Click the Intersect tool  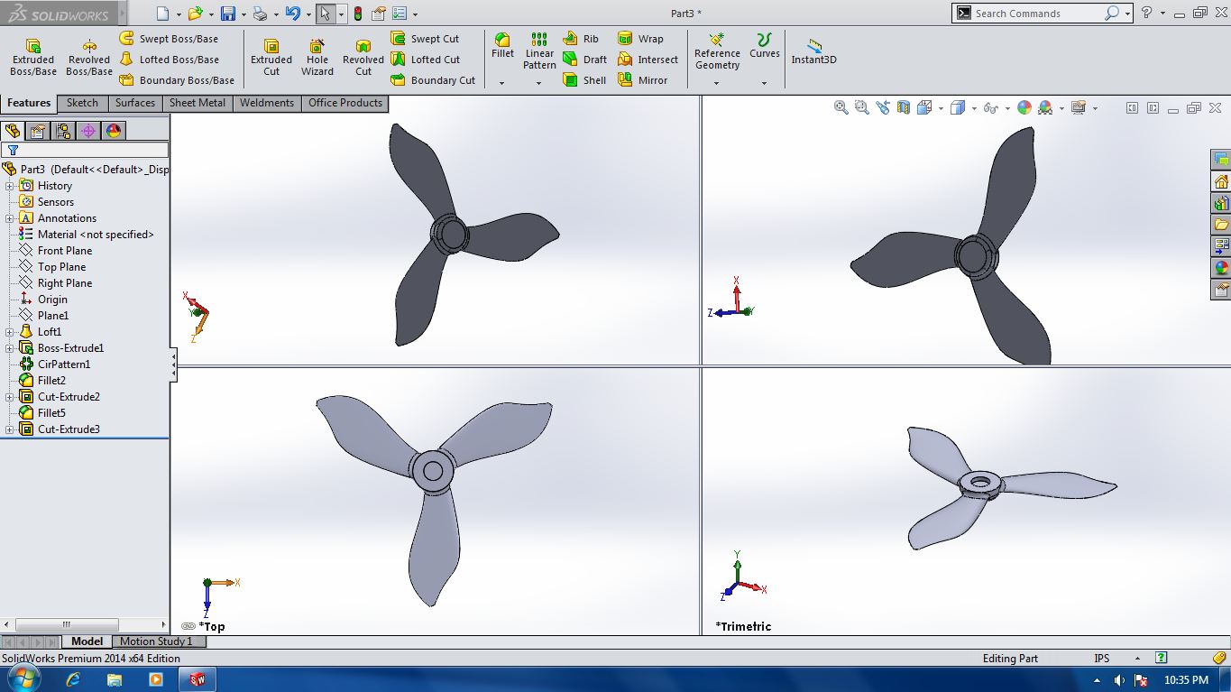[x=648, y=60]
